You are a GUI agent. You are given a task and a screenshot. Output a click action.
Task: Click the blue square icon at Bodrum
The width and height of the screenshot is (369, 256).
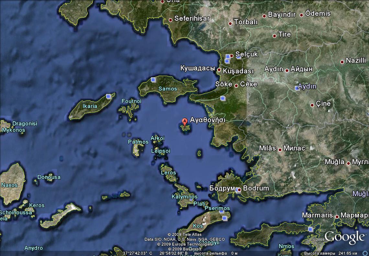pos(239,190)
